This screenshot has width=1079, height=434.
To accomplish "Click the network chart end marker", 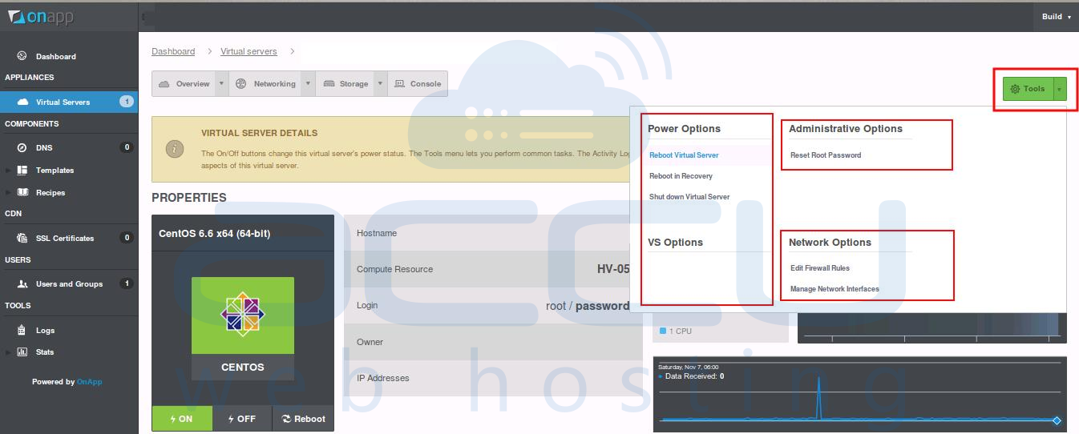I will point(1057,420).
